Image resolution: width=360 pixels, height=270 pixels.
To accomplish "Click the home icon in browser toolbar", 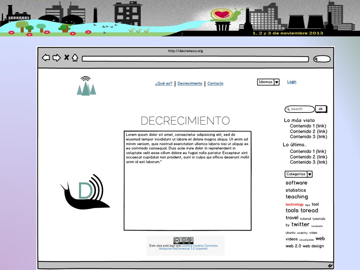I will point(75,57).
